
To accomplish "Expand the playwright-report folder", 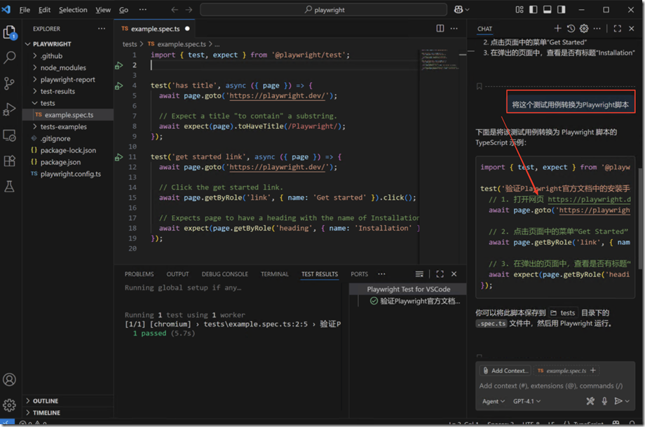I will [67, 80].
